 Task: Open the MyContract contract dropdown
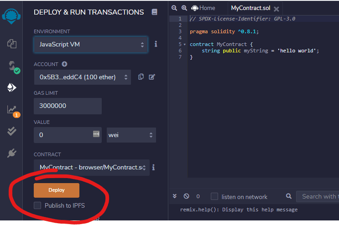[92, 168]
